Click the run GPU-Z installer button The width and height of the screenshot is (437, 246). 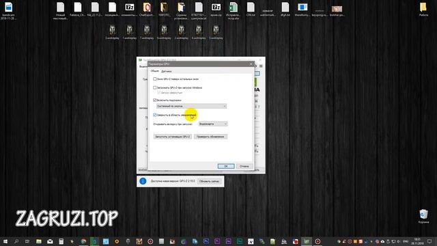[x=173, y=137]
